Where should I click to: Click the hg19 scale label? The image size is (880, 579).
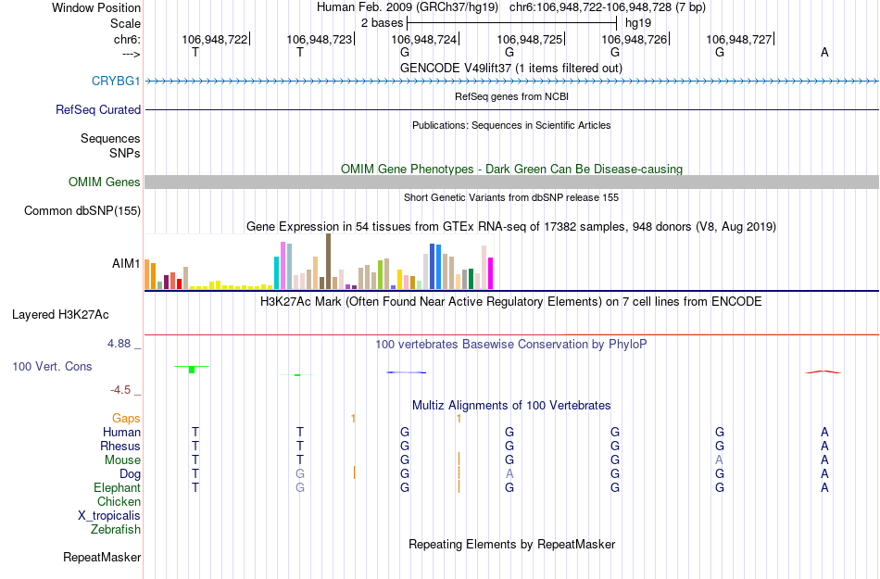pos(638,23)
